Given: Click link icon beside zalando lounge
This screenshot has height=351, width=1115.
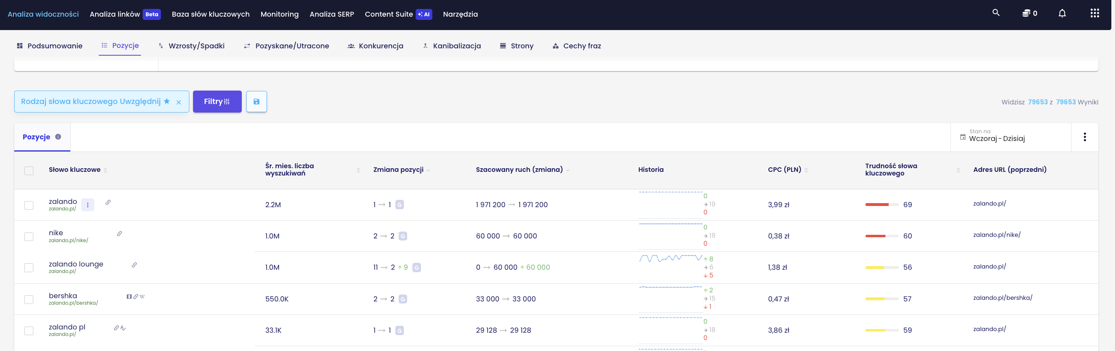Looking at the screenshot, I should (134, 265).
